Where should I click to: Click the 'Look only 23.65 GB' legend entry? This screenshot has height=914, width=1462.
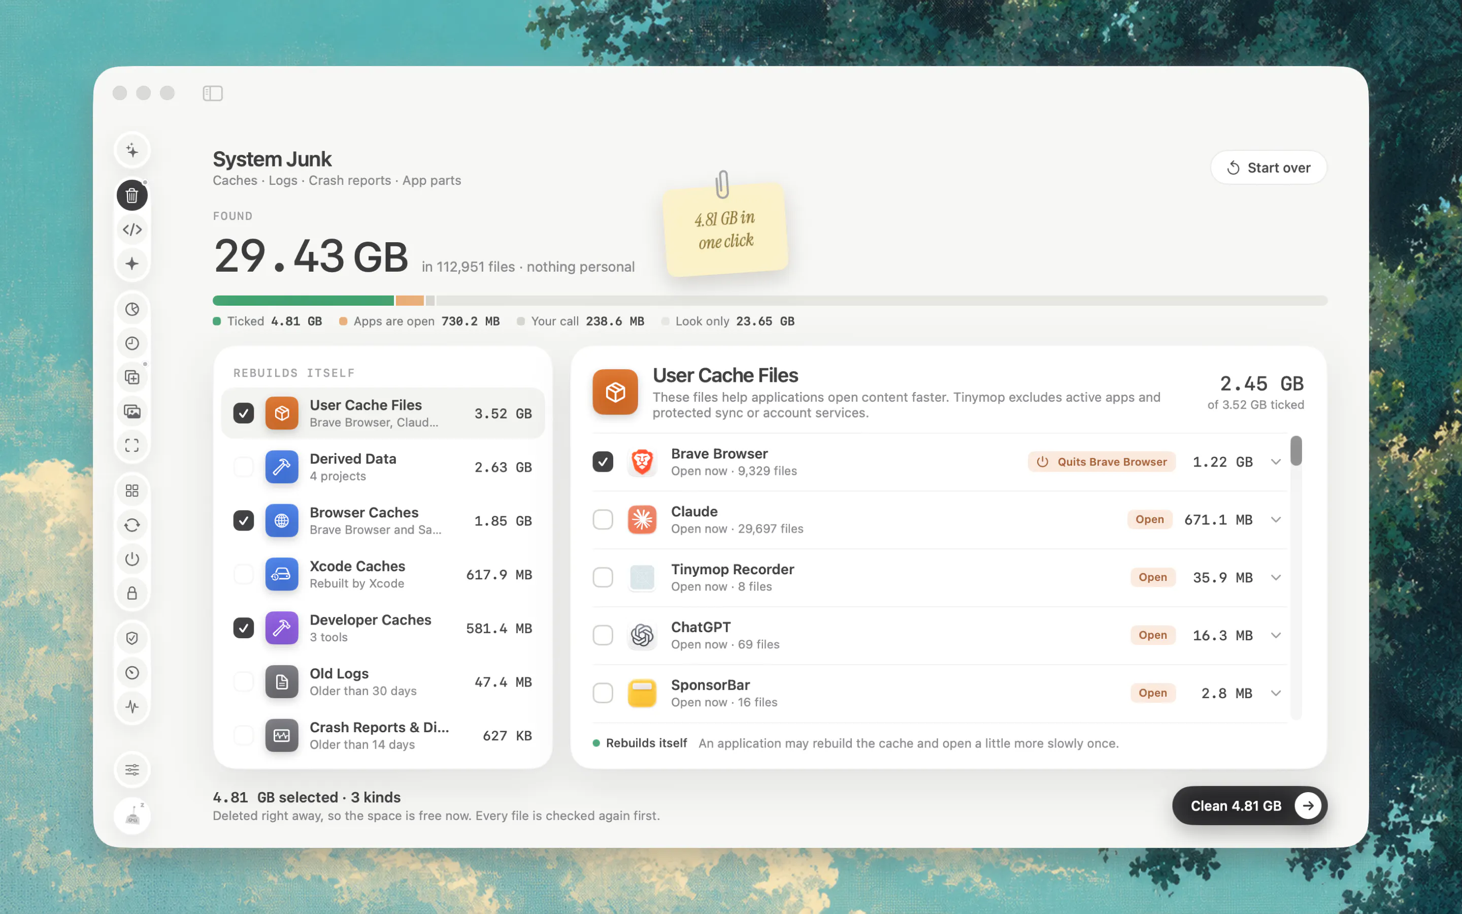(728, 321)
